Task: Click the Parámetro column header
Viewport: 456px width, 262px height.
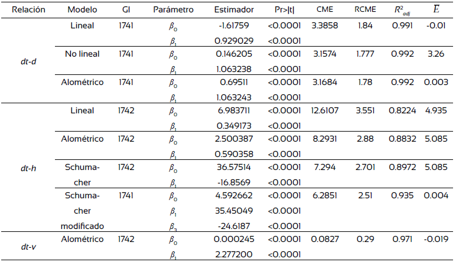Action: (x=173, y=10)
